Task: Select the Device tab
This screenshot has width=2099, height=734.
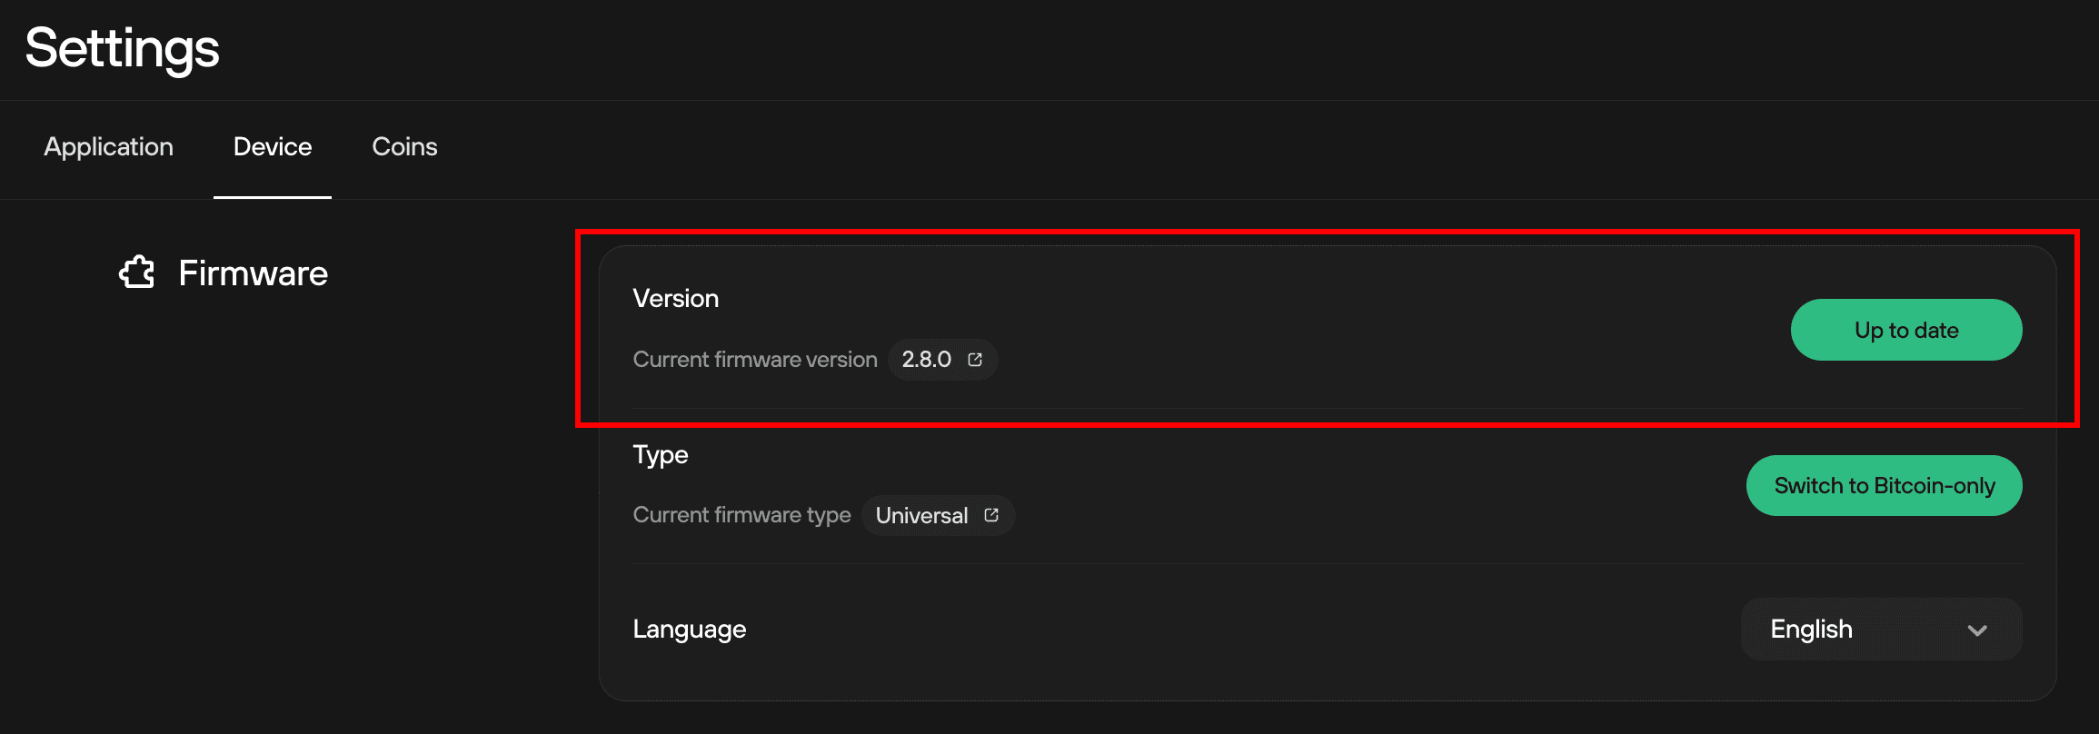Action: pos(273,147)
